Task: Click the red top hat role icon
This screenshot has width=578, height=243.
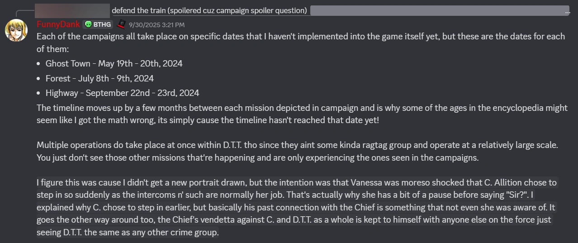Action: (x=120, y=24)
